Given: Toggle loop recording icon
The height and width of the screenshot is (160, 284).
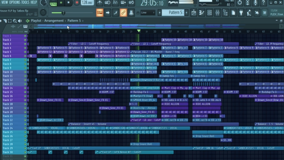Looking at the screenshot, I should point(131,3).
